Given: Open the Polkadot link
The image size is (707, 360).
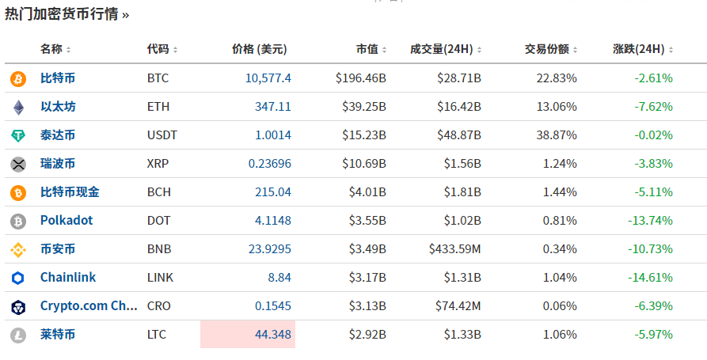Looking at the screenshot, I should (x=67, y=220).
